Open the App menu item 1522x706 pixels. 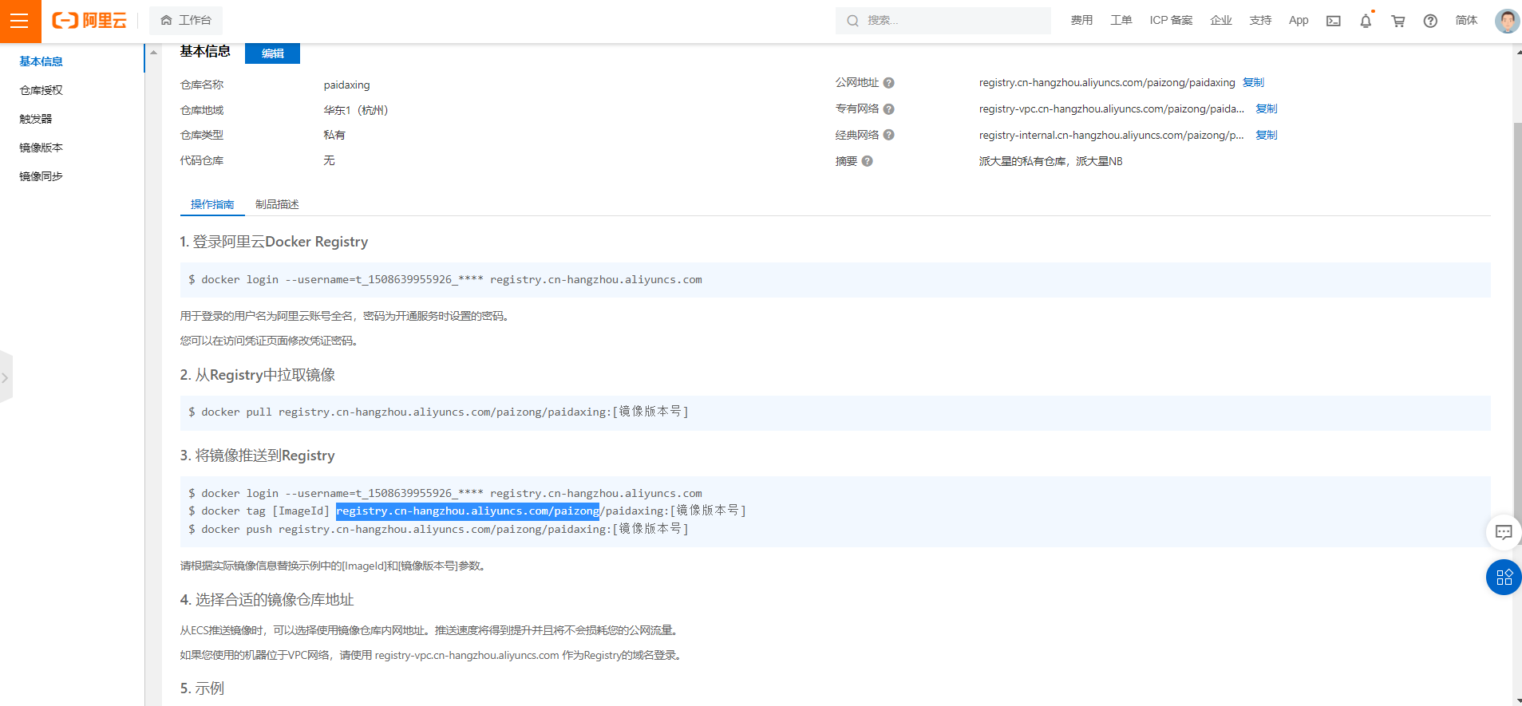coord(1299,21)
